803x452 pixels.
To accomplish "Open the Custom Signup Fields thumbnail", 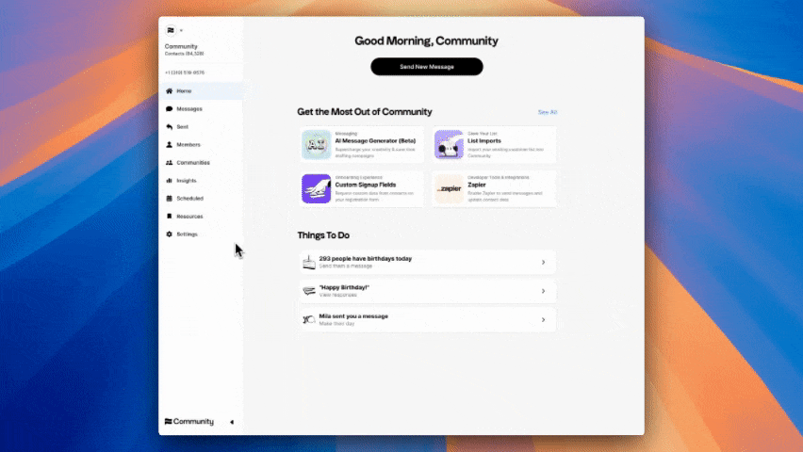I will [x=316, y=189].
